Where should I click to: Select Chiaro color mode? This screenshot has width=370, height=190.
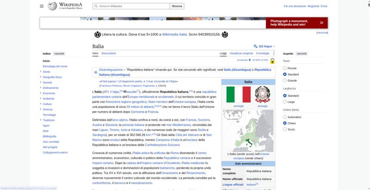(x=285, y=123)
